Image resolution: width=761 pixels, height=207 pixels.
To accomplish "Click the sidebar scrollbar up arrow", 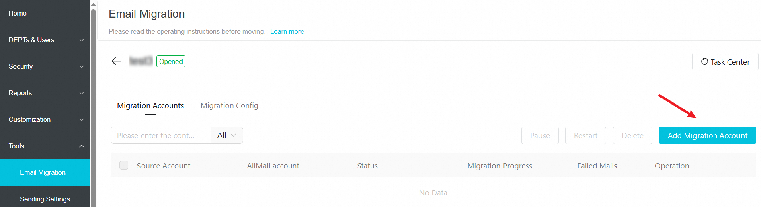I will click(93, 5).
